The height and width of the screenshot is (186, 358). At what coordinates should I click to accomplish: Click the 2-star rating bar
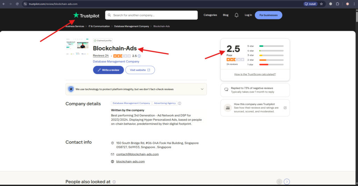click(271, 60)
